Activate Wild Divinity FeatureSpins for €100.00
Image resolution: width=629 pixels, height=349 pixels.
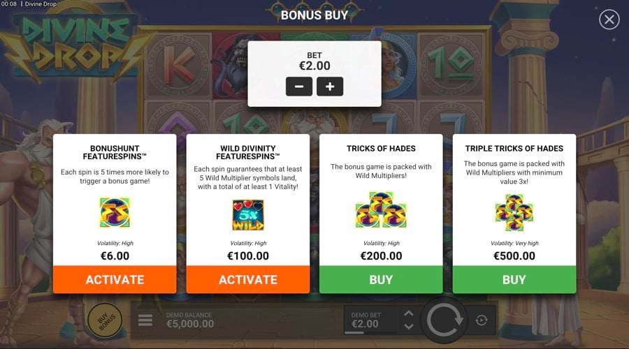click(x=248, y=279)
